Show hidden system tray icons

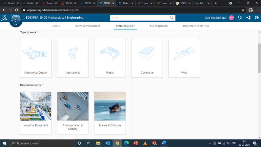(x=210, y=143)
